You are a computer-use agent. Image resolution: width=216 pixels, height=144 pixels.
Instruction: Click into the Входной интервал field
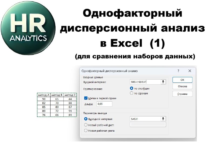click(145, 82)
